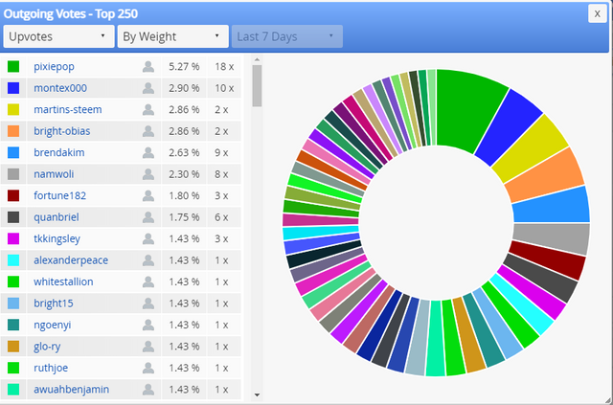Click the person icon for ruthjoe
Image resolution: width=613 pixels, height=405 pixels.
pyautogui.click(x=148, y=368)
